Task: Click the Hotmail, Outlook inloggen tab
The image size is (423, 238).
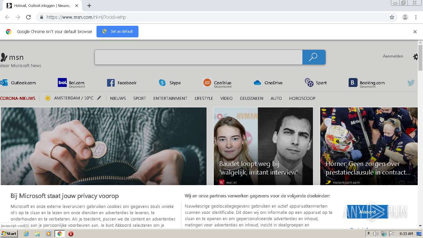Action: coord(43,6)
